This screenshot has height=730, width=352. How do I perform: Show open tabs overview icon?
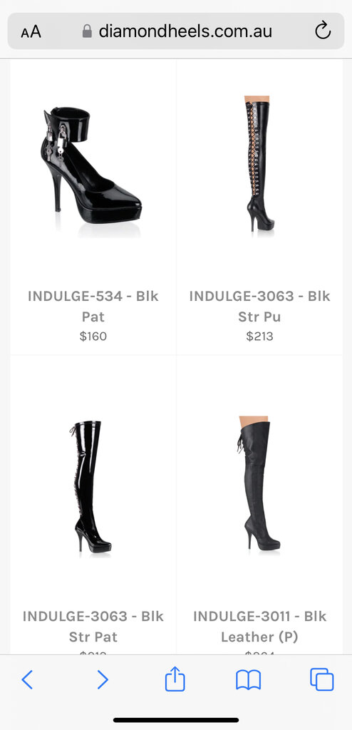322,679
